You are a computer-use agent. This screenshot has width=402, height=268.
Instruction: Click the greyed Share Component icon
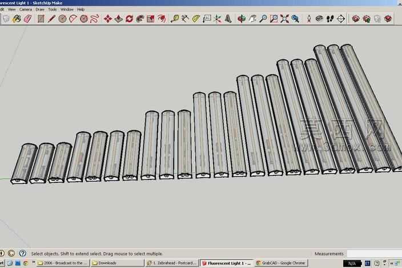point(377,19)
